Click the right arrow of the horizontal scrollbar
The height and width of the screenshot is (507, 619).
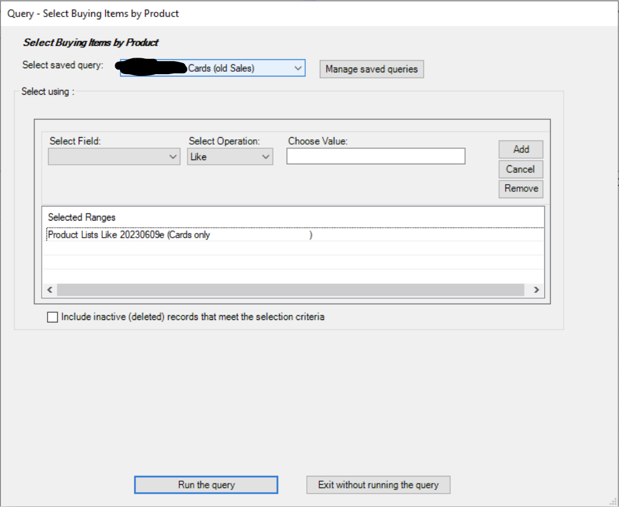537,290
